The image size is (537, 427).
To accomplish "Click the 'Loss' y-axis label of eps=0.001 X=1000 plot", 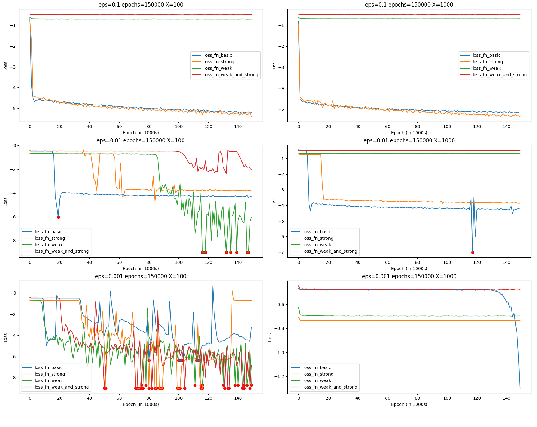I will click(x=270, y=337).
